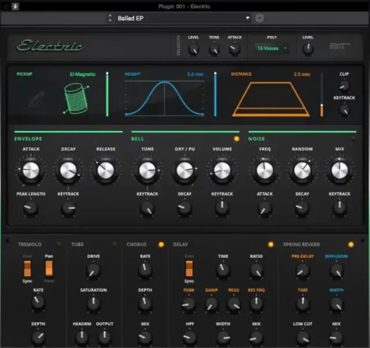Click the Noise Mix knob
The width and height of the screenshot is (370, 348).
tap(339, 171)
